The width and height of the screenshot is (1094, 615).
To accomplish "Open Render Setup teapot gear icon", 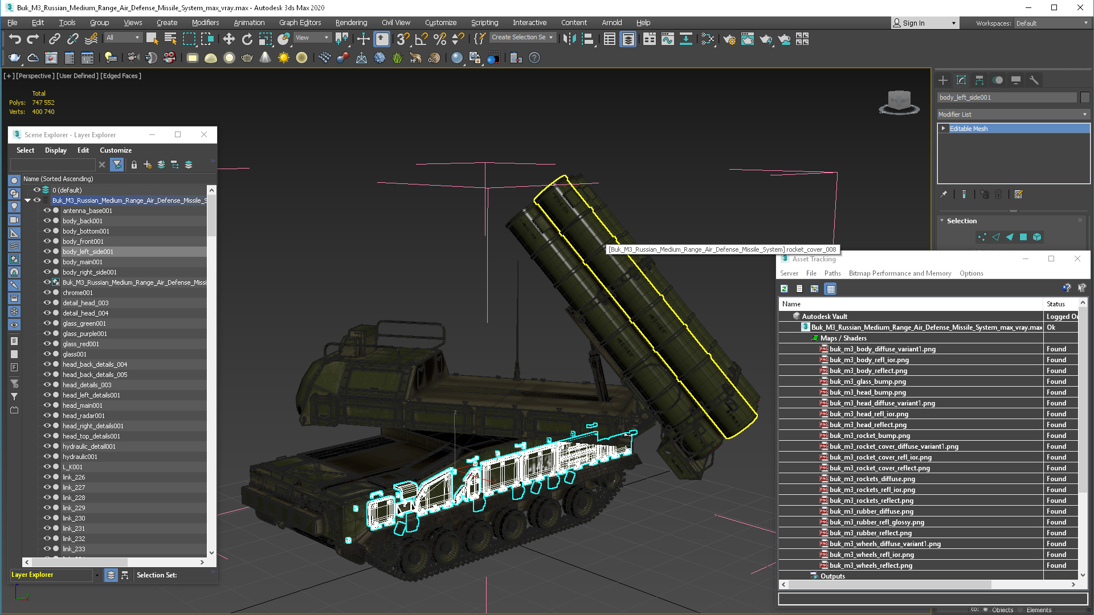I will coord(729,39).
